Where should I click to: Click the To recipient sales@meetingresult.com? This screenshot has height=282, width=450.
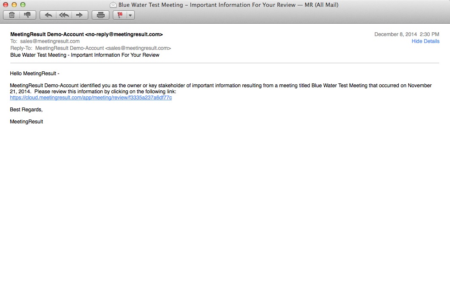point(50,41)
